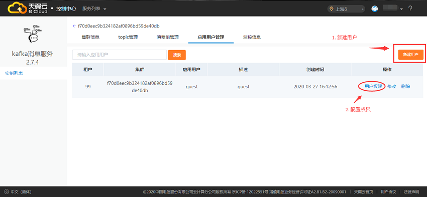Open the 上海6 region selector
The image size is (427, 197).
pyautogui.click(x=346, y=9)
